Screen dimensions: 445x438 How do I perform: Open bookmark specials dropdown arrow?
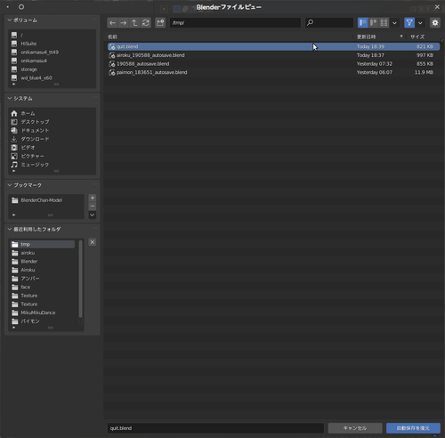coord(93,215)
